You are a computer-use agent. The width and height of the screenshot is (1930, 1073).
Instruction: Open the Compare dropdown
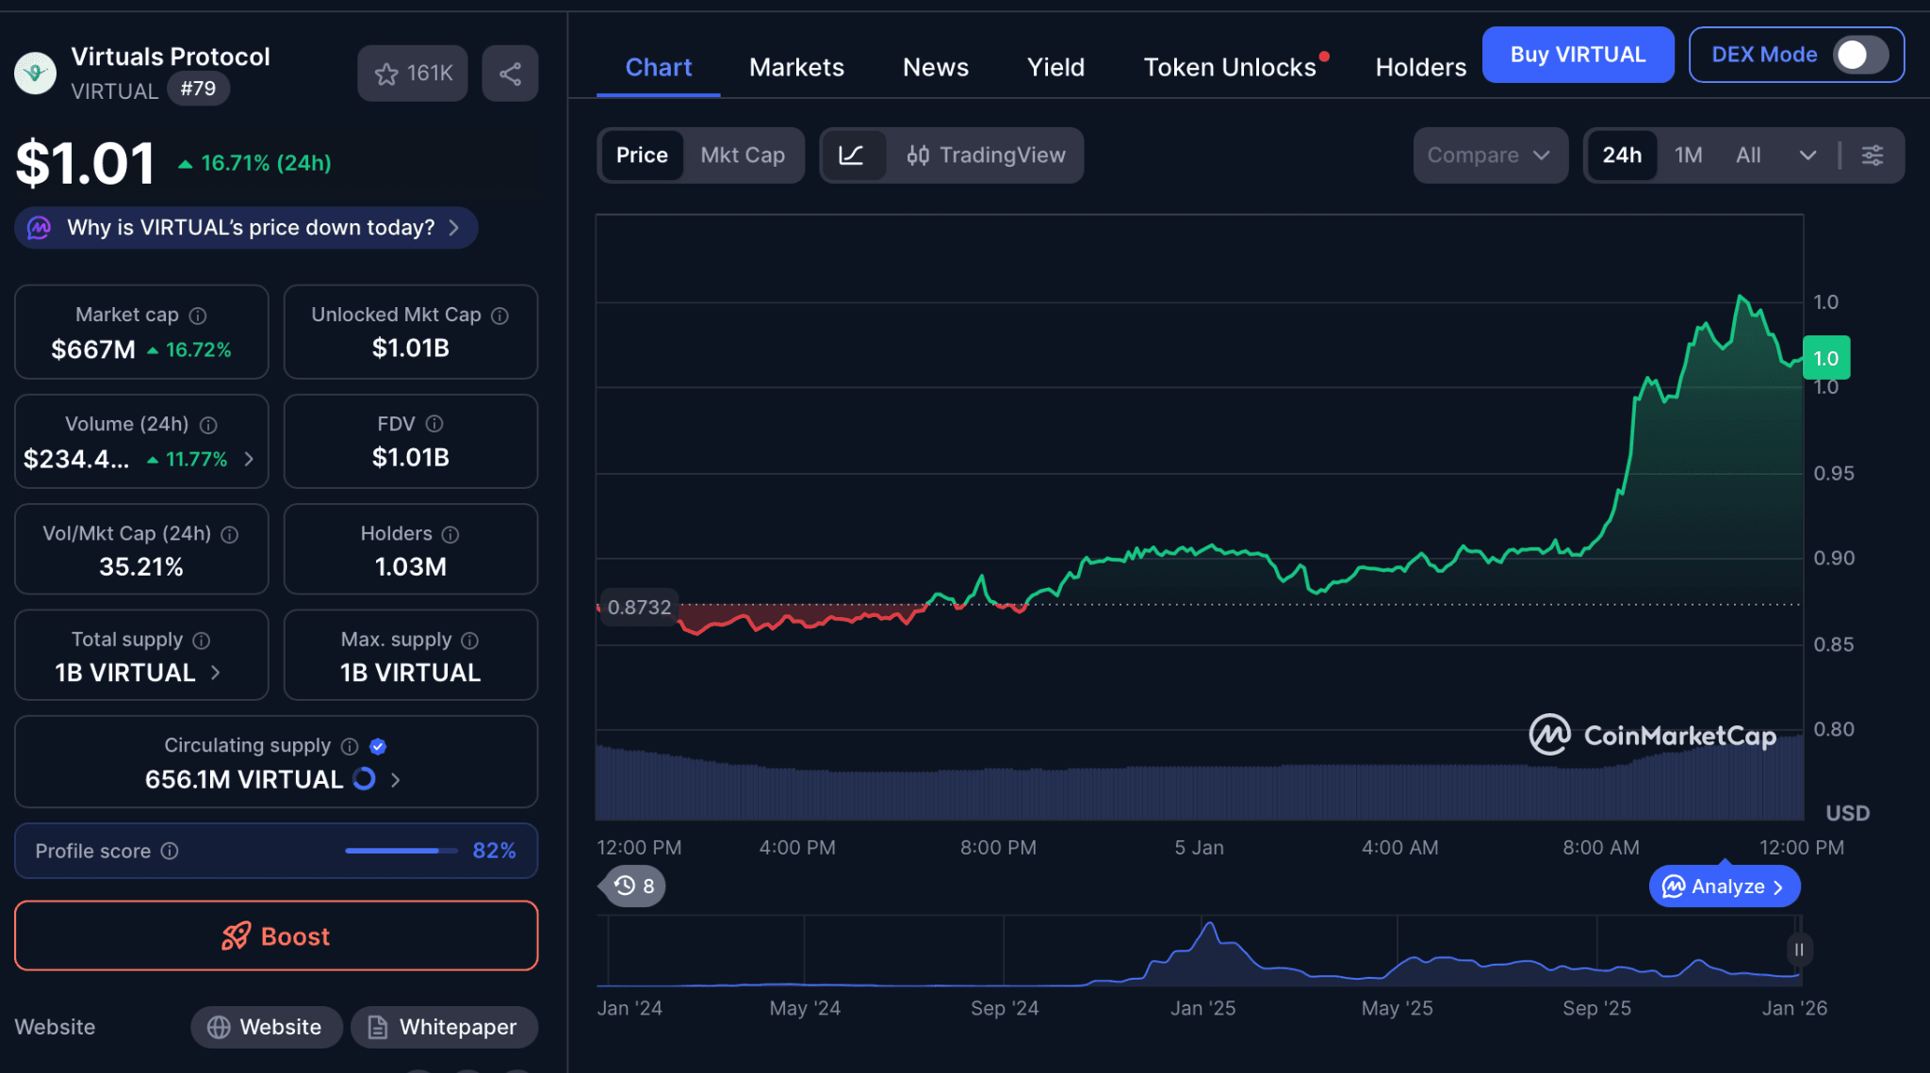[1490, 154]
